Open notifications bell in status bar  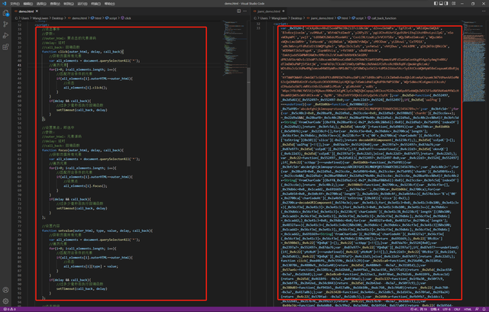pyautogui.click(x=484, y=309)
